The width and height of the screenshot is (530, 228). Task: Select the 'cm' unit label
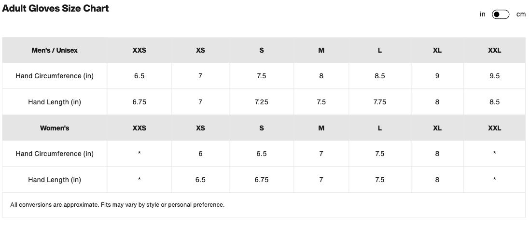(521, 14)
